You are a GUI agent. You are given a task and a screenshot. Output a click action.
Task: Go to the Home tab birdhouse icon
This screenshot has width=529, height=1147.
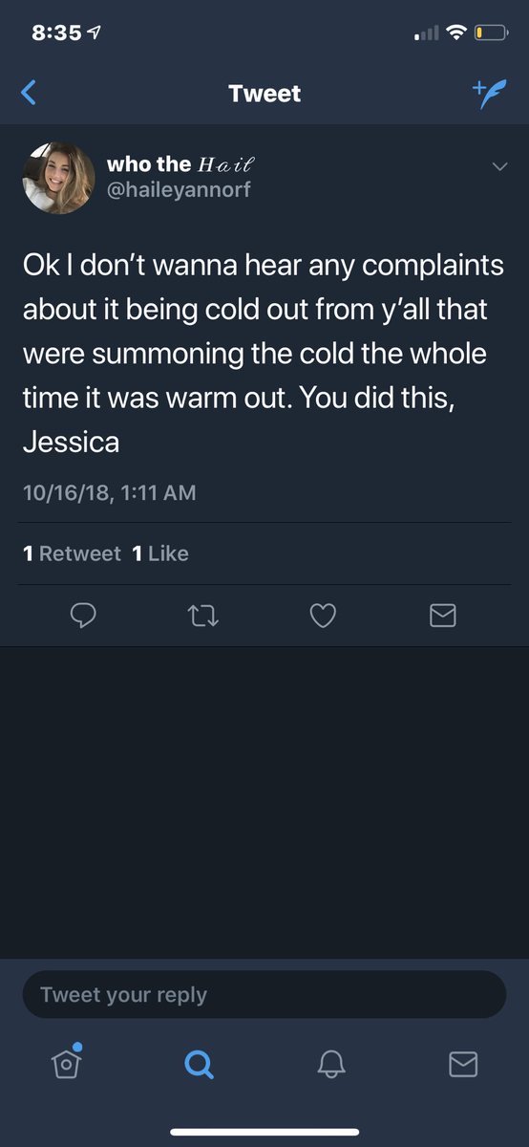click(x=66, y=1064)
